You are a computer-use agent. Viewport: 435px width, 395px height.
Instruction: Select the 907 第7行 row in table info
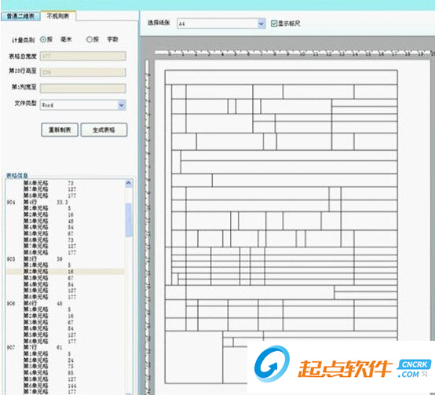click(65, 347)
